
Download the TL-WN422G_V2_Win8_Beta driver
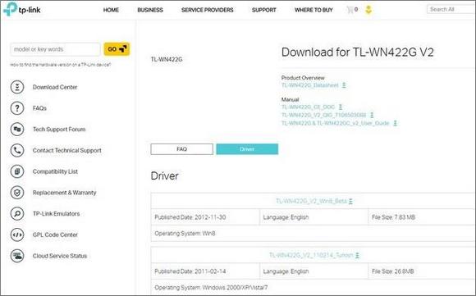(311, 201)
